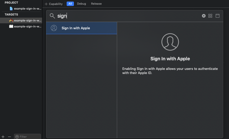The width and height of the screenshot is (229, 139).
Task: Click the Capability button label
Action: (x=56, y=4)
